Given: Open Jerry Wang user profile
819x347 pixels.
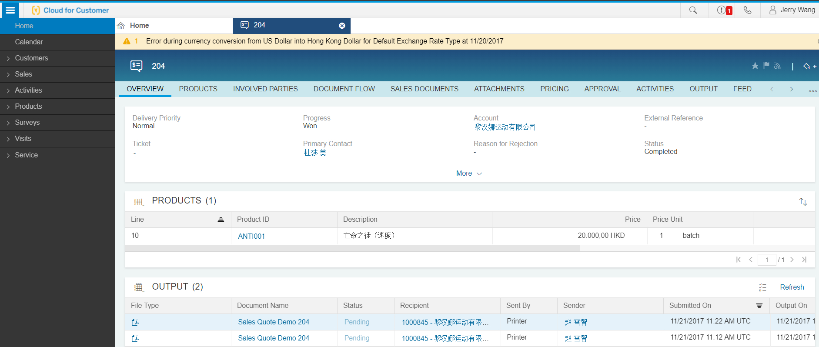Looking at the screenshot, I should (792, 10).
